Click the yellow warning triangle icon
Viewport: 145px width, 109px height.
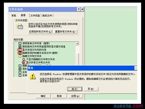pos(33,76)
